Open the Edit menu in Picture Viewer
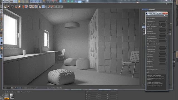 10,4
